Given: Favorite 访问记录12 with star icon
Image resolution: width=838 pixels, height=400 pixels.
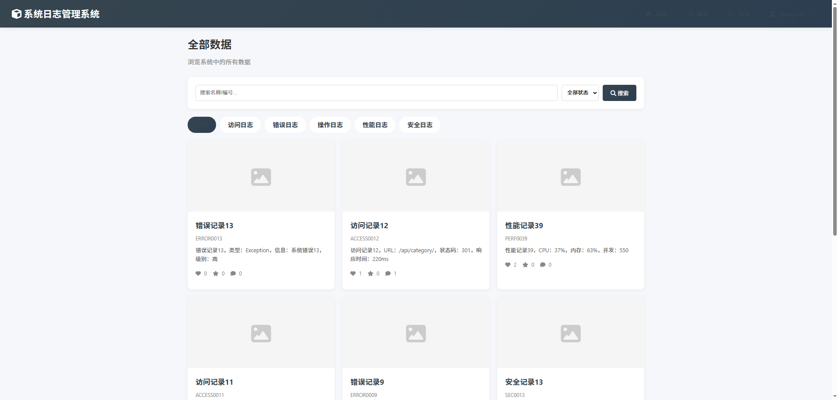Looking at the screenshot, I should [370, 274].
